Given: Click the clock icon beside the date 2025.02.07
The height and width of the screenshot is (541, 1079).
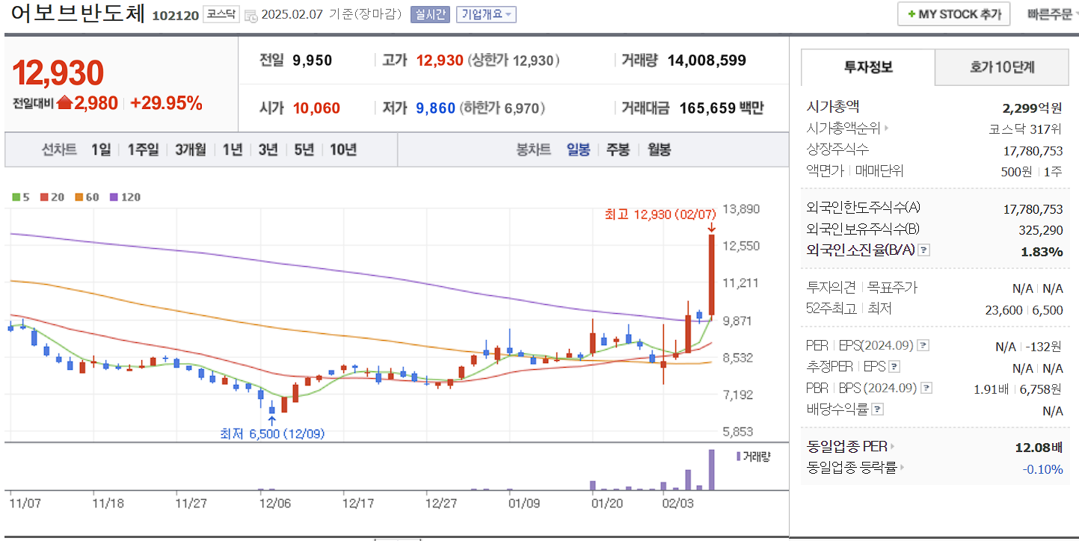Looking at the screenshot, I should point(253,15).
